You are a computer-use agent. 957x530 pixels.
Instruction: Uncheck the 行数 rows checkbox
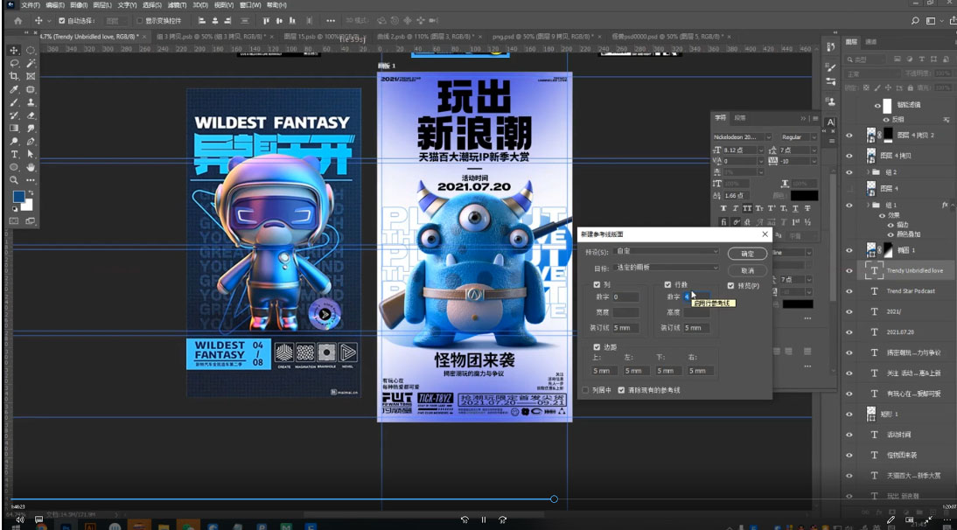click(x=667, y=285)
